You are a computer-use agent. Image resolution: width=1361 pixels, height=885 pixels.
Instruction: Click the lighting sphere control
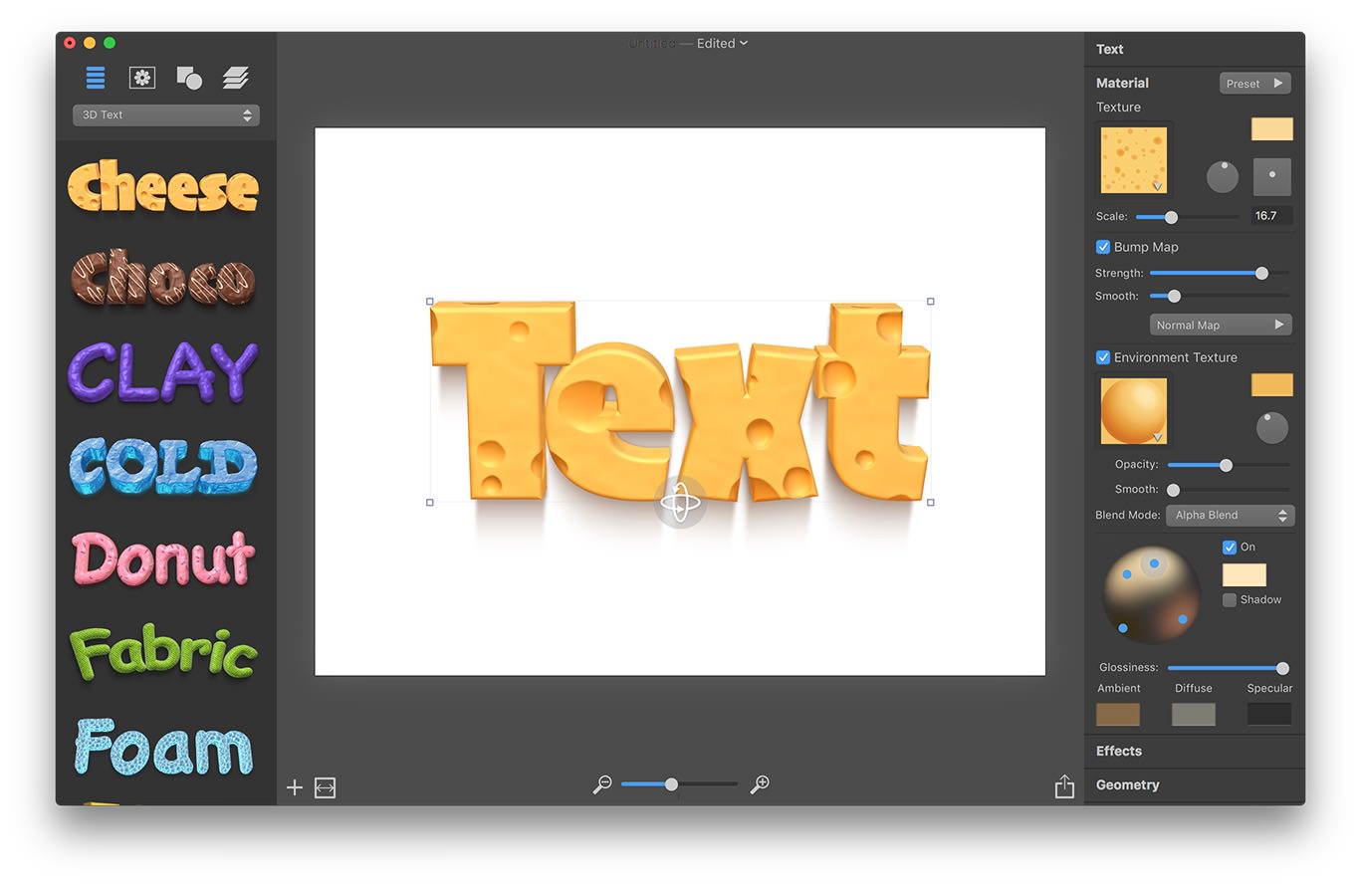(1152, 594)
